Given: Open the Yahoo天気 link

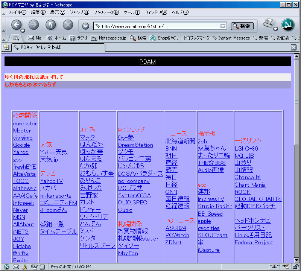Looking at the screenshot, I should [54, 152].
